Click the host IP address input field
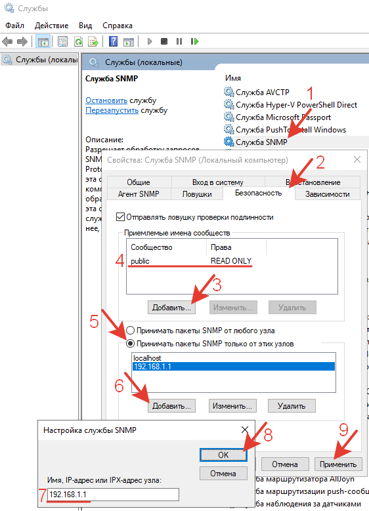369x511 pixels. (x=114, y=495)
